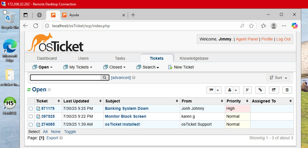Click the osTicket kangaroo logo
The width and height of the screenshot is (308, 148).
coord(55,42)
